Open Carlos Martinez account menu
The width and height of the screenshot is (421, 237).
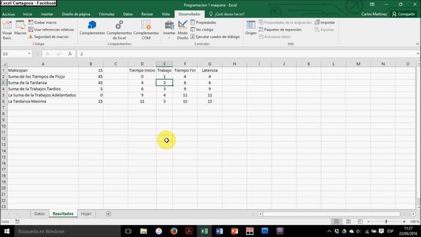(x=374, y=14)
